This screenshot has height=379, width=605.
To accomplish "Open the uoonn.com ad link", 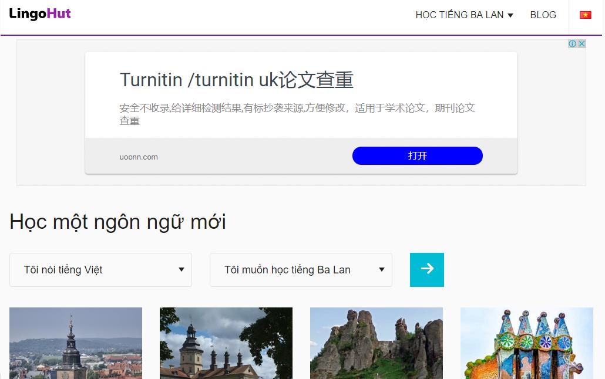I will (139, 157).
